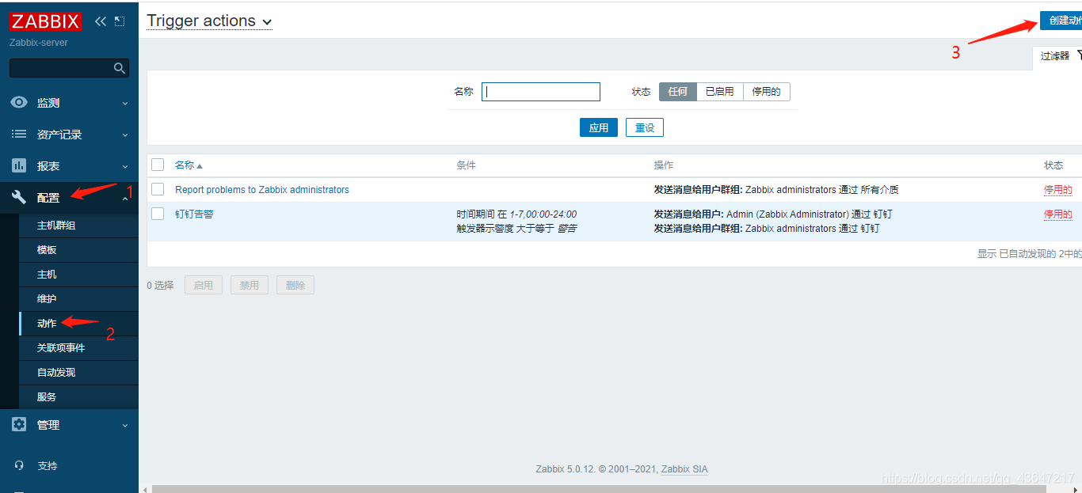Click the 名称 column header link
The image size is (1082, 493).
click(185, 165)
